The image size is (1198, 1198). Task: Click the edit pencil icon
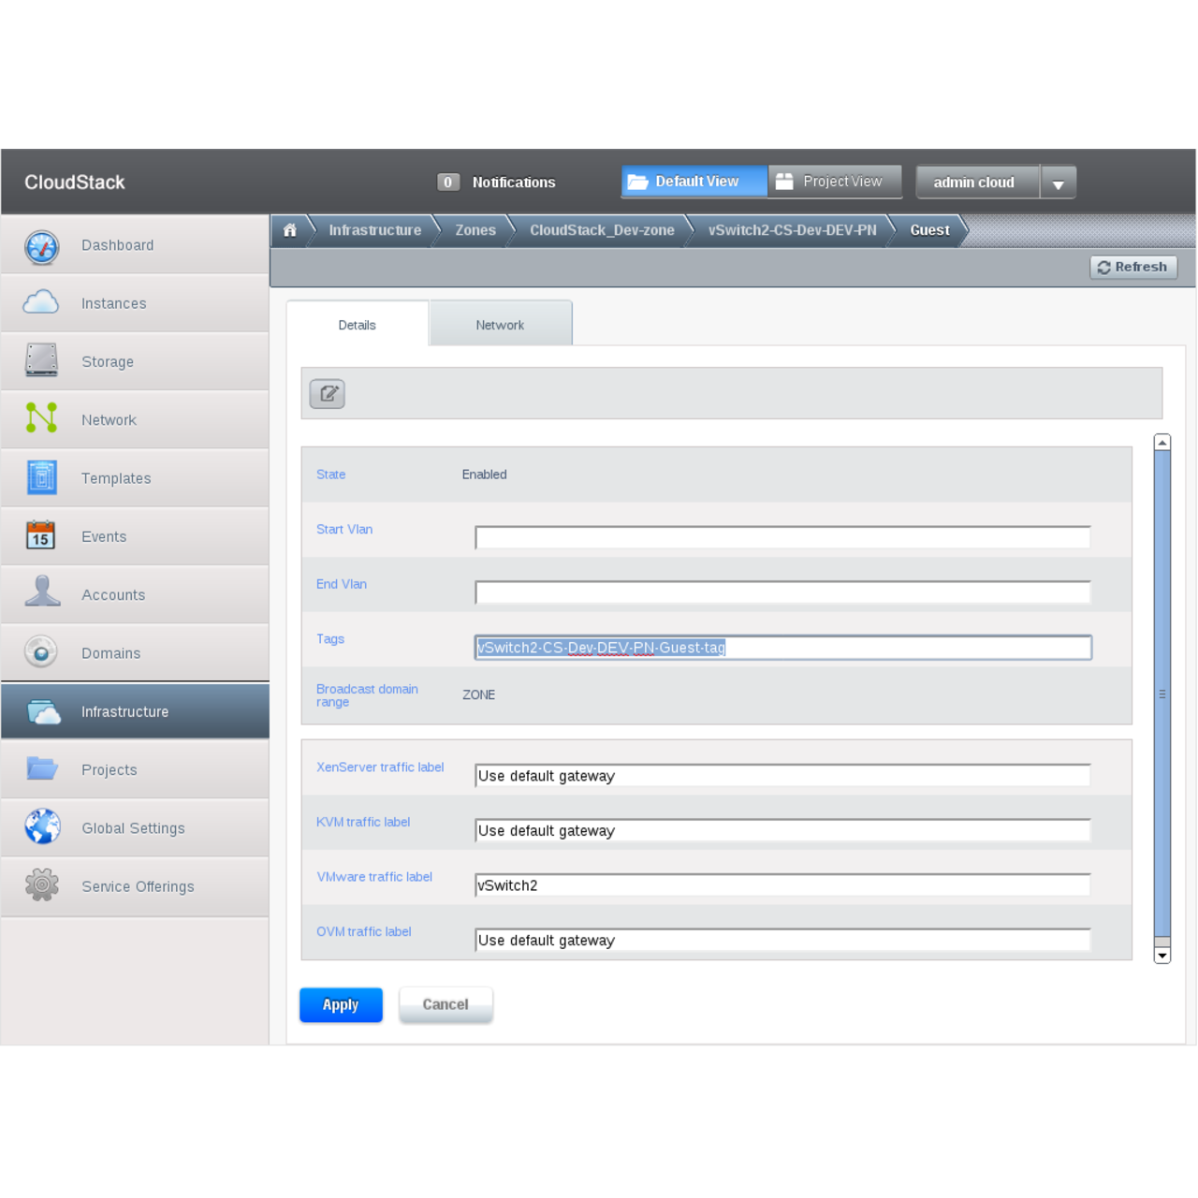[x=328, y=394]
